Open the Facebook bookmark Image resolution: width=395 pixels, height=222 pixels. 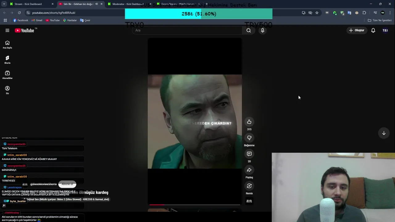[21, 20]
